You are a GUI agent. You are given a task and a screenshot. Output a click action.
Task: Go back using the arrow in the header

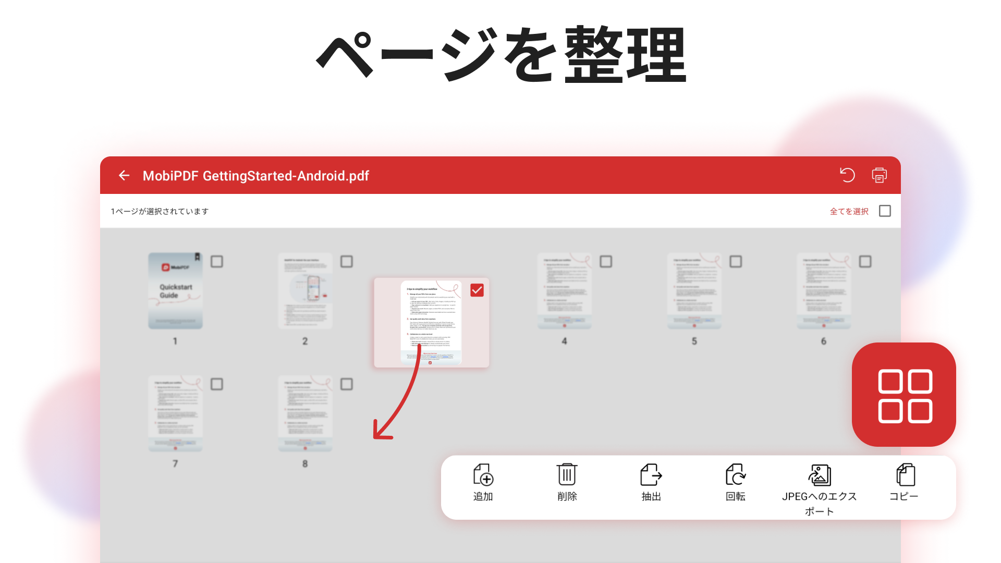tap(124, 176)
